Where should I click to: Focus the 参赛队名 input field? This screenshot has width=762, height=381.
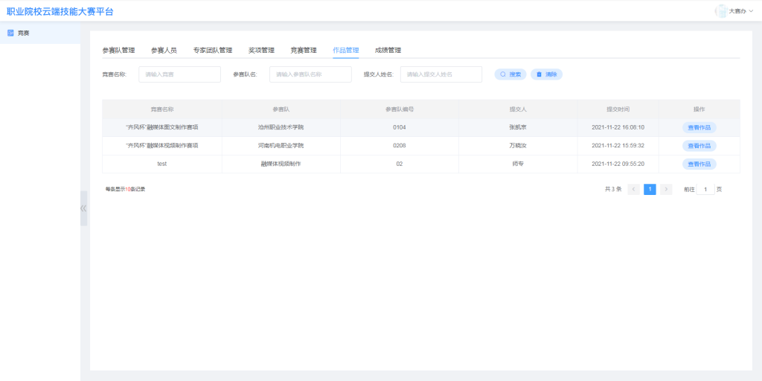[310, 74]
